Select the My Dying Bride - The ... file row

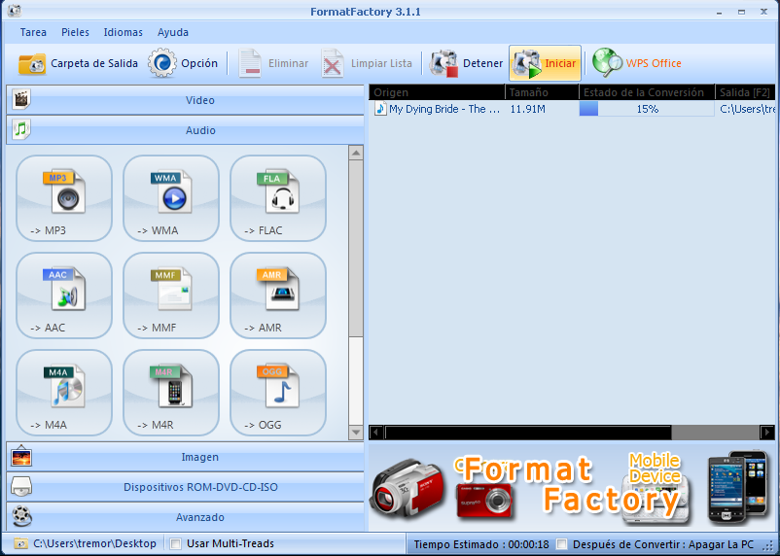572,109
